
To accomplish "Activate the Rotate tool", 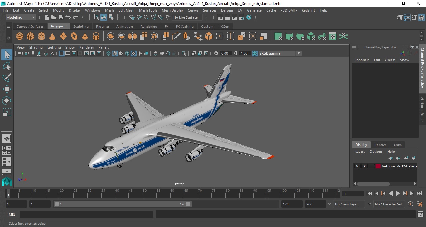I will tap(7, 101).
